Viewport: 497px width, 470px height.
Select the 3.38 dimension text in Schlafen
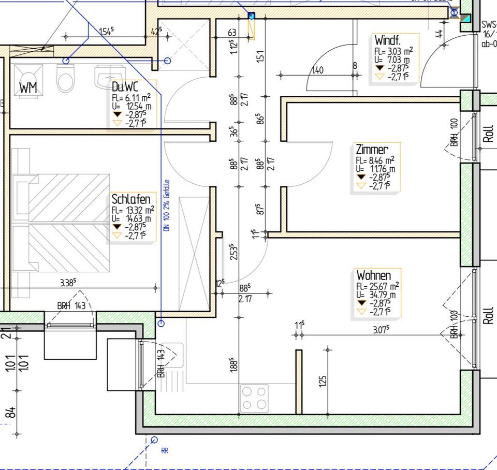pos(69,283)
